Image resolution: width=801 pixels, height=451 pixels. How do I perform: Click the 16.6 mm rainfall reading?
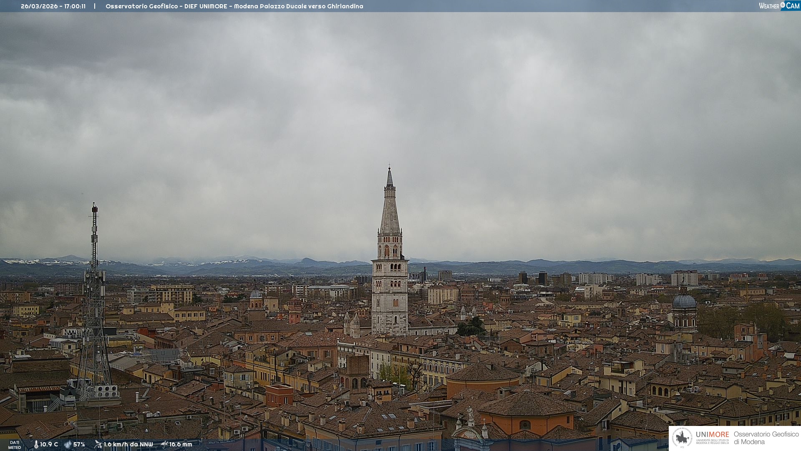[181, 444]
